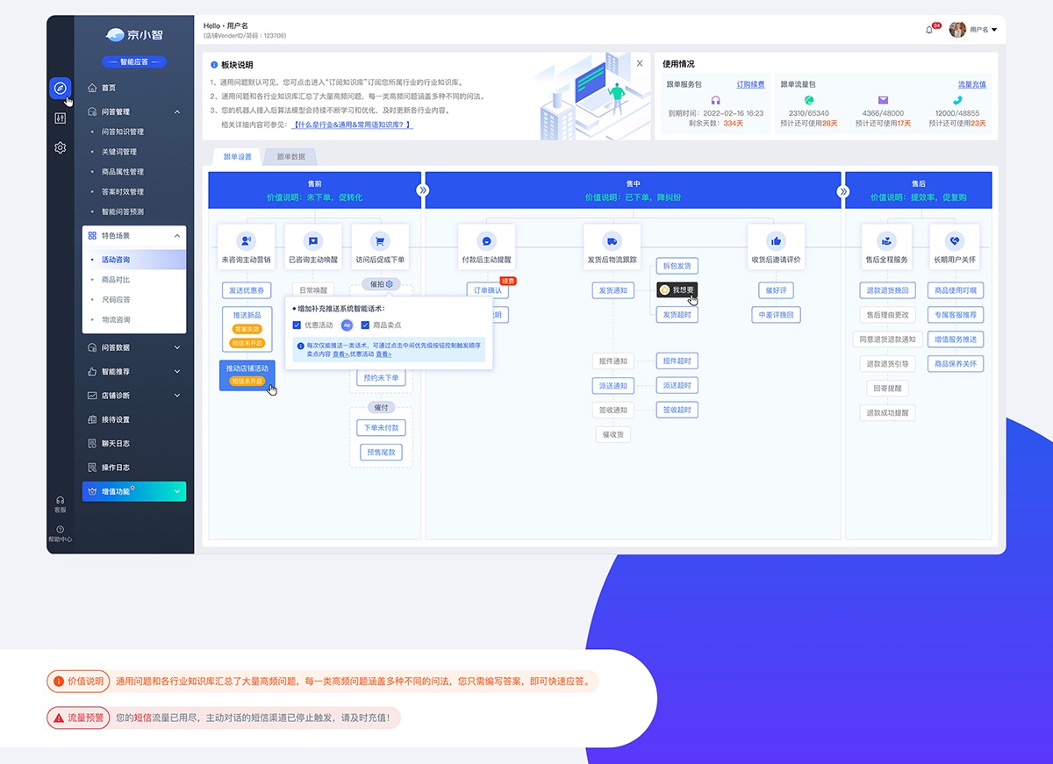Click the round priority toggle between checkboxes

pos(347,325)
